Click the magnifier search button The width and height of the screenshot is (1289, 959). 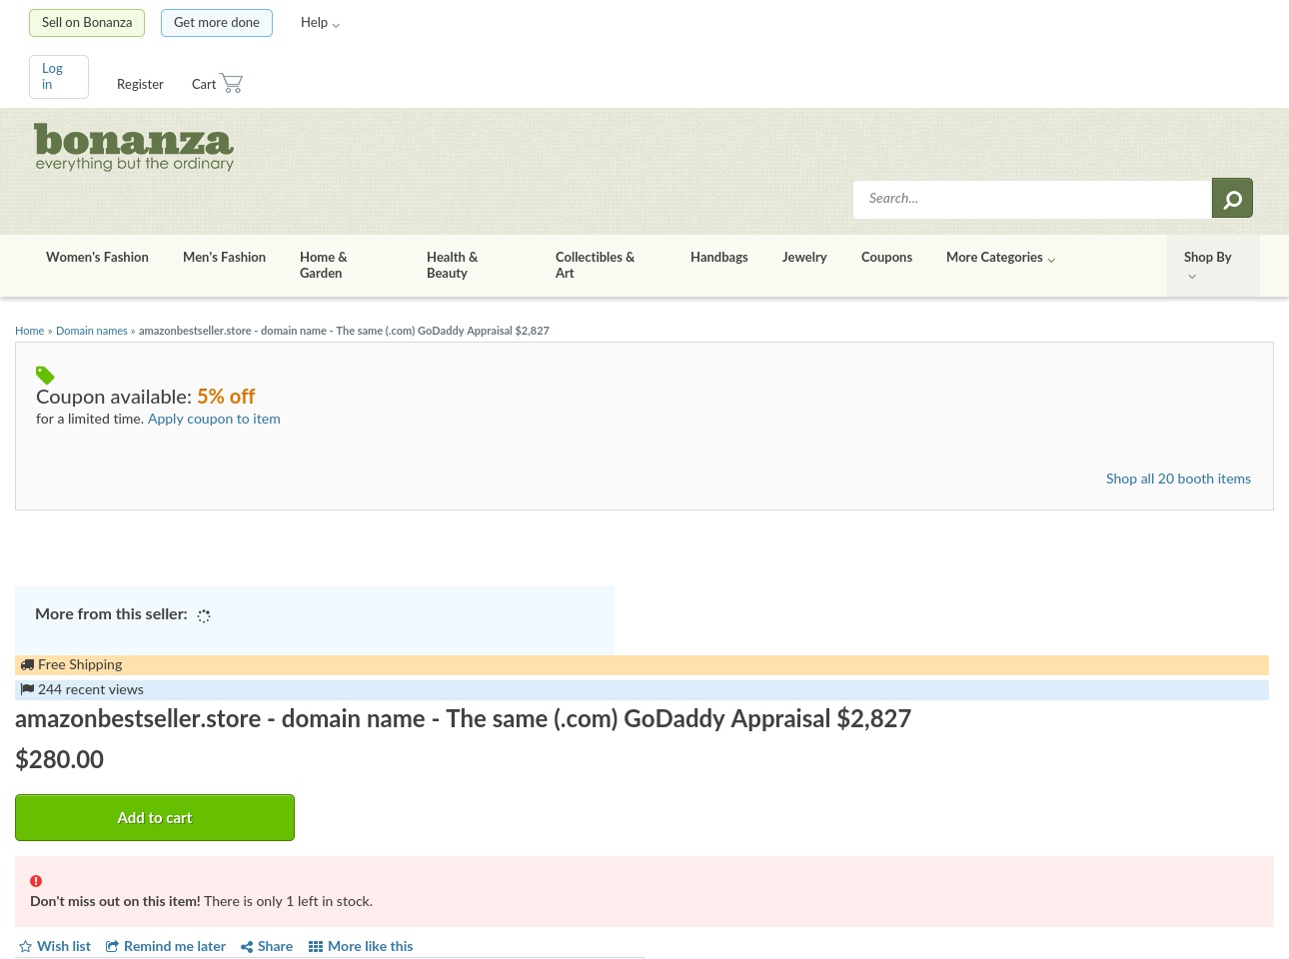[x=1232, y=198]
